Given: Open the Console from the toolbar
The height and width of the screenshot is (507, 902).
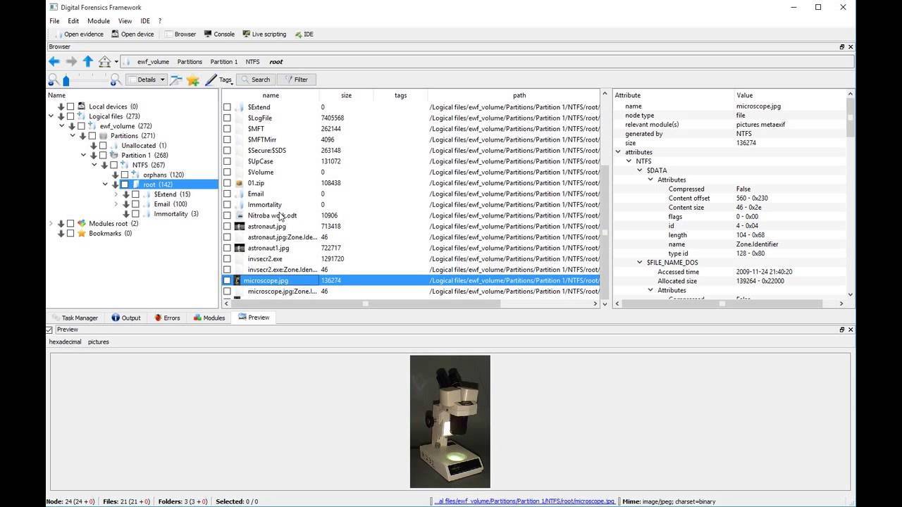Looking at the screenshot, I should (x=219, y=34).
